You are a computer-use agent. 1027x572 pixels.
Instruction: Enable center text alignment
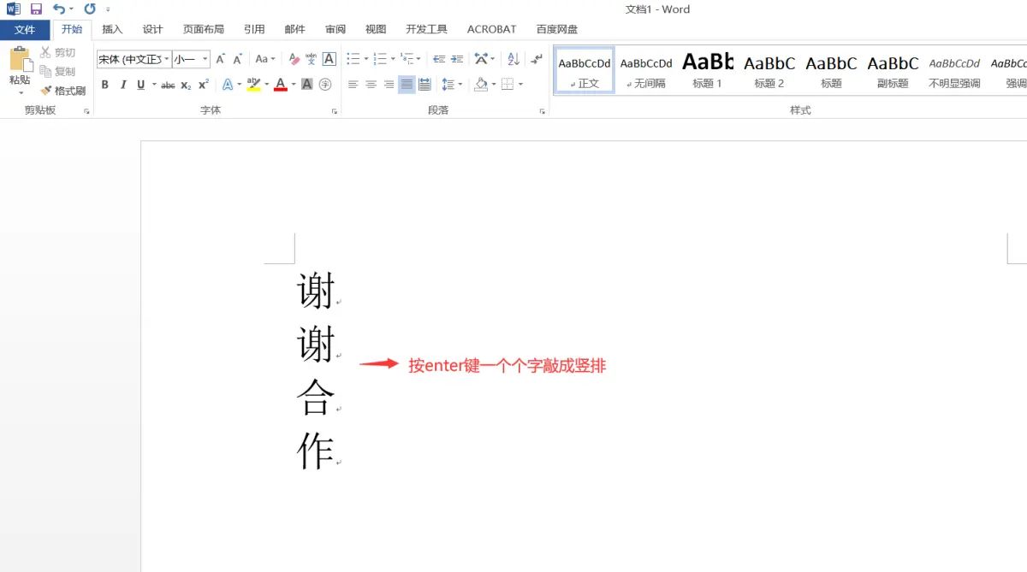coord(371,83)
